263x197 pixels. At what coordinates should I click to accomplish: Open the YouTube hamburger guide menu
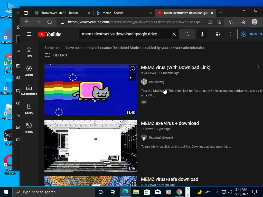click(x=29, y=34)
